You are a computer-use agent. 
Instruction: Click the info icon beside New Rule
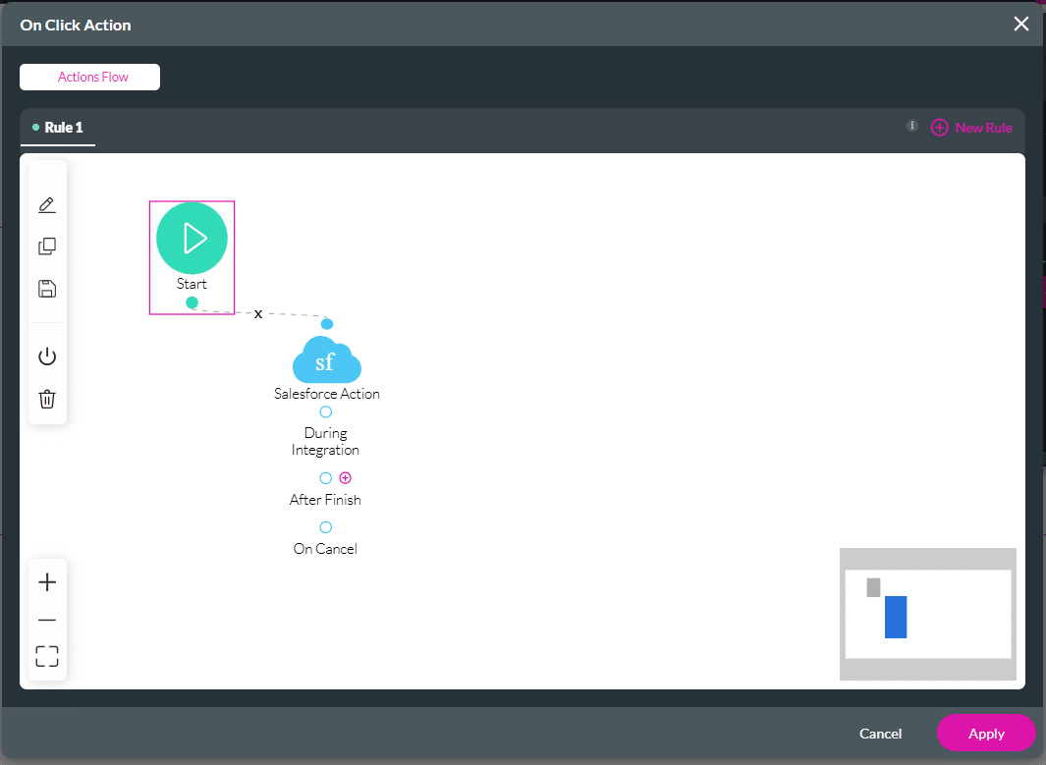pyautogui.click(x=912, y=126)
